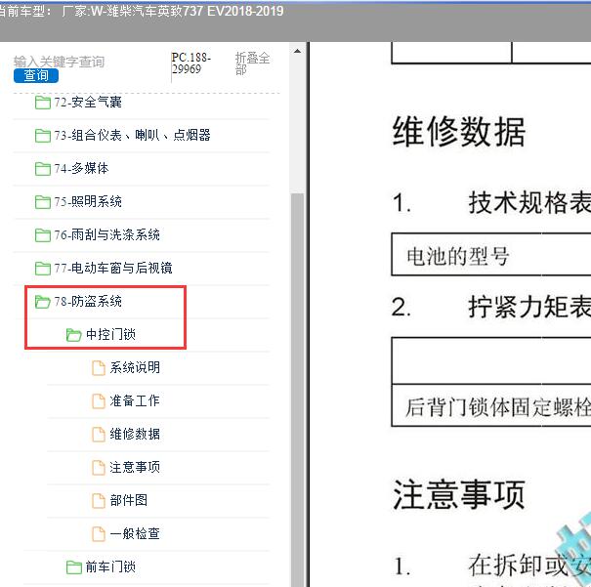Image resolution: width=591 pixels, height=587 pixels.
Task: Click the 折叠全部 collapse-all link
Action: coord(252,63)
